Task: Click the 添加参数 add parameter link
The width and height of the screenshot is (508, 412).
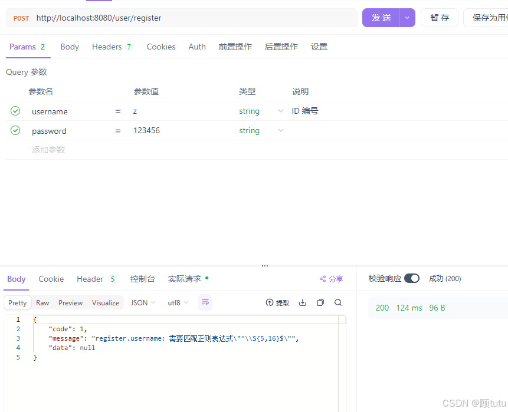Action: coord(48,150)
